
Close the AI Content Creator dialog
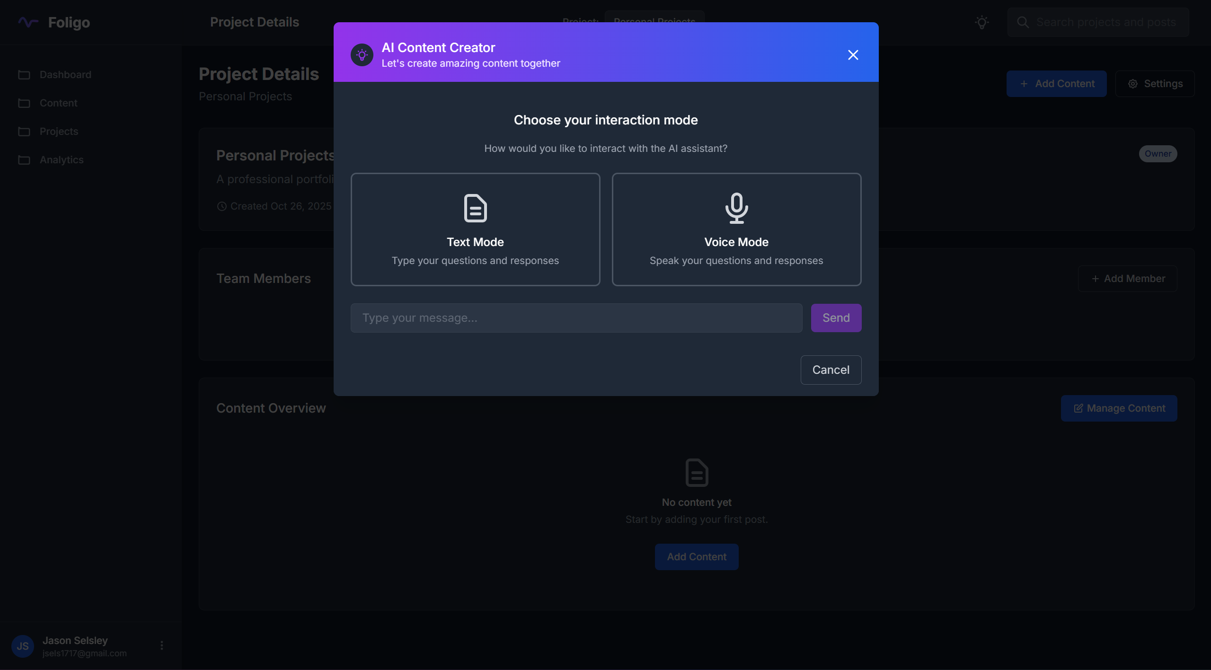coord(853,55)
